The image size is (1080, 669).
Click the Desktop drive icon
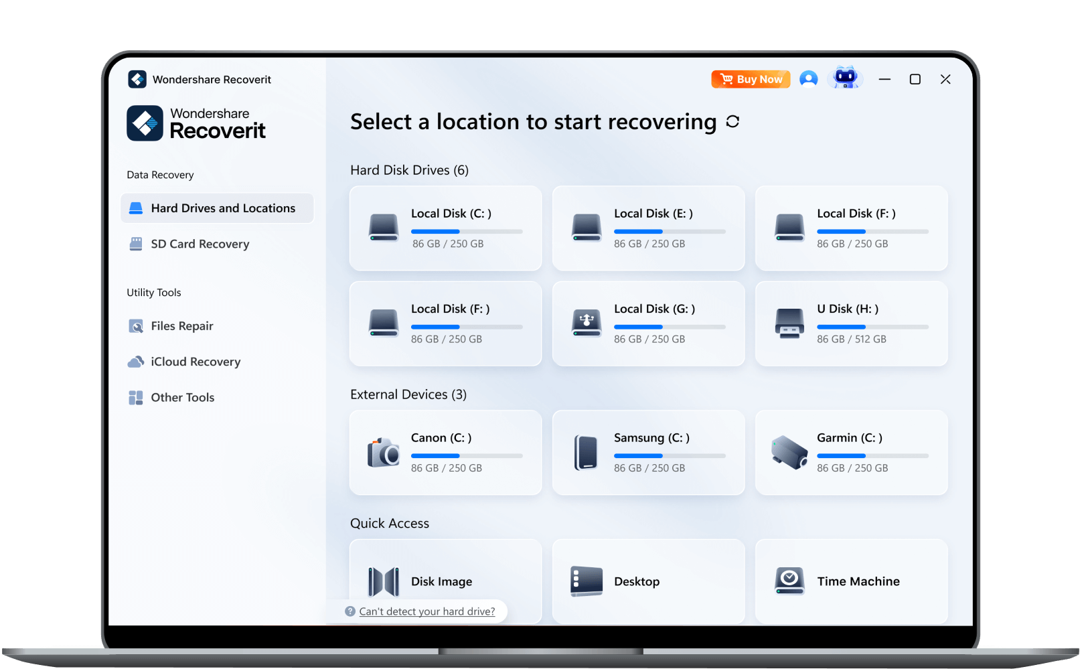tap(587, 581)
